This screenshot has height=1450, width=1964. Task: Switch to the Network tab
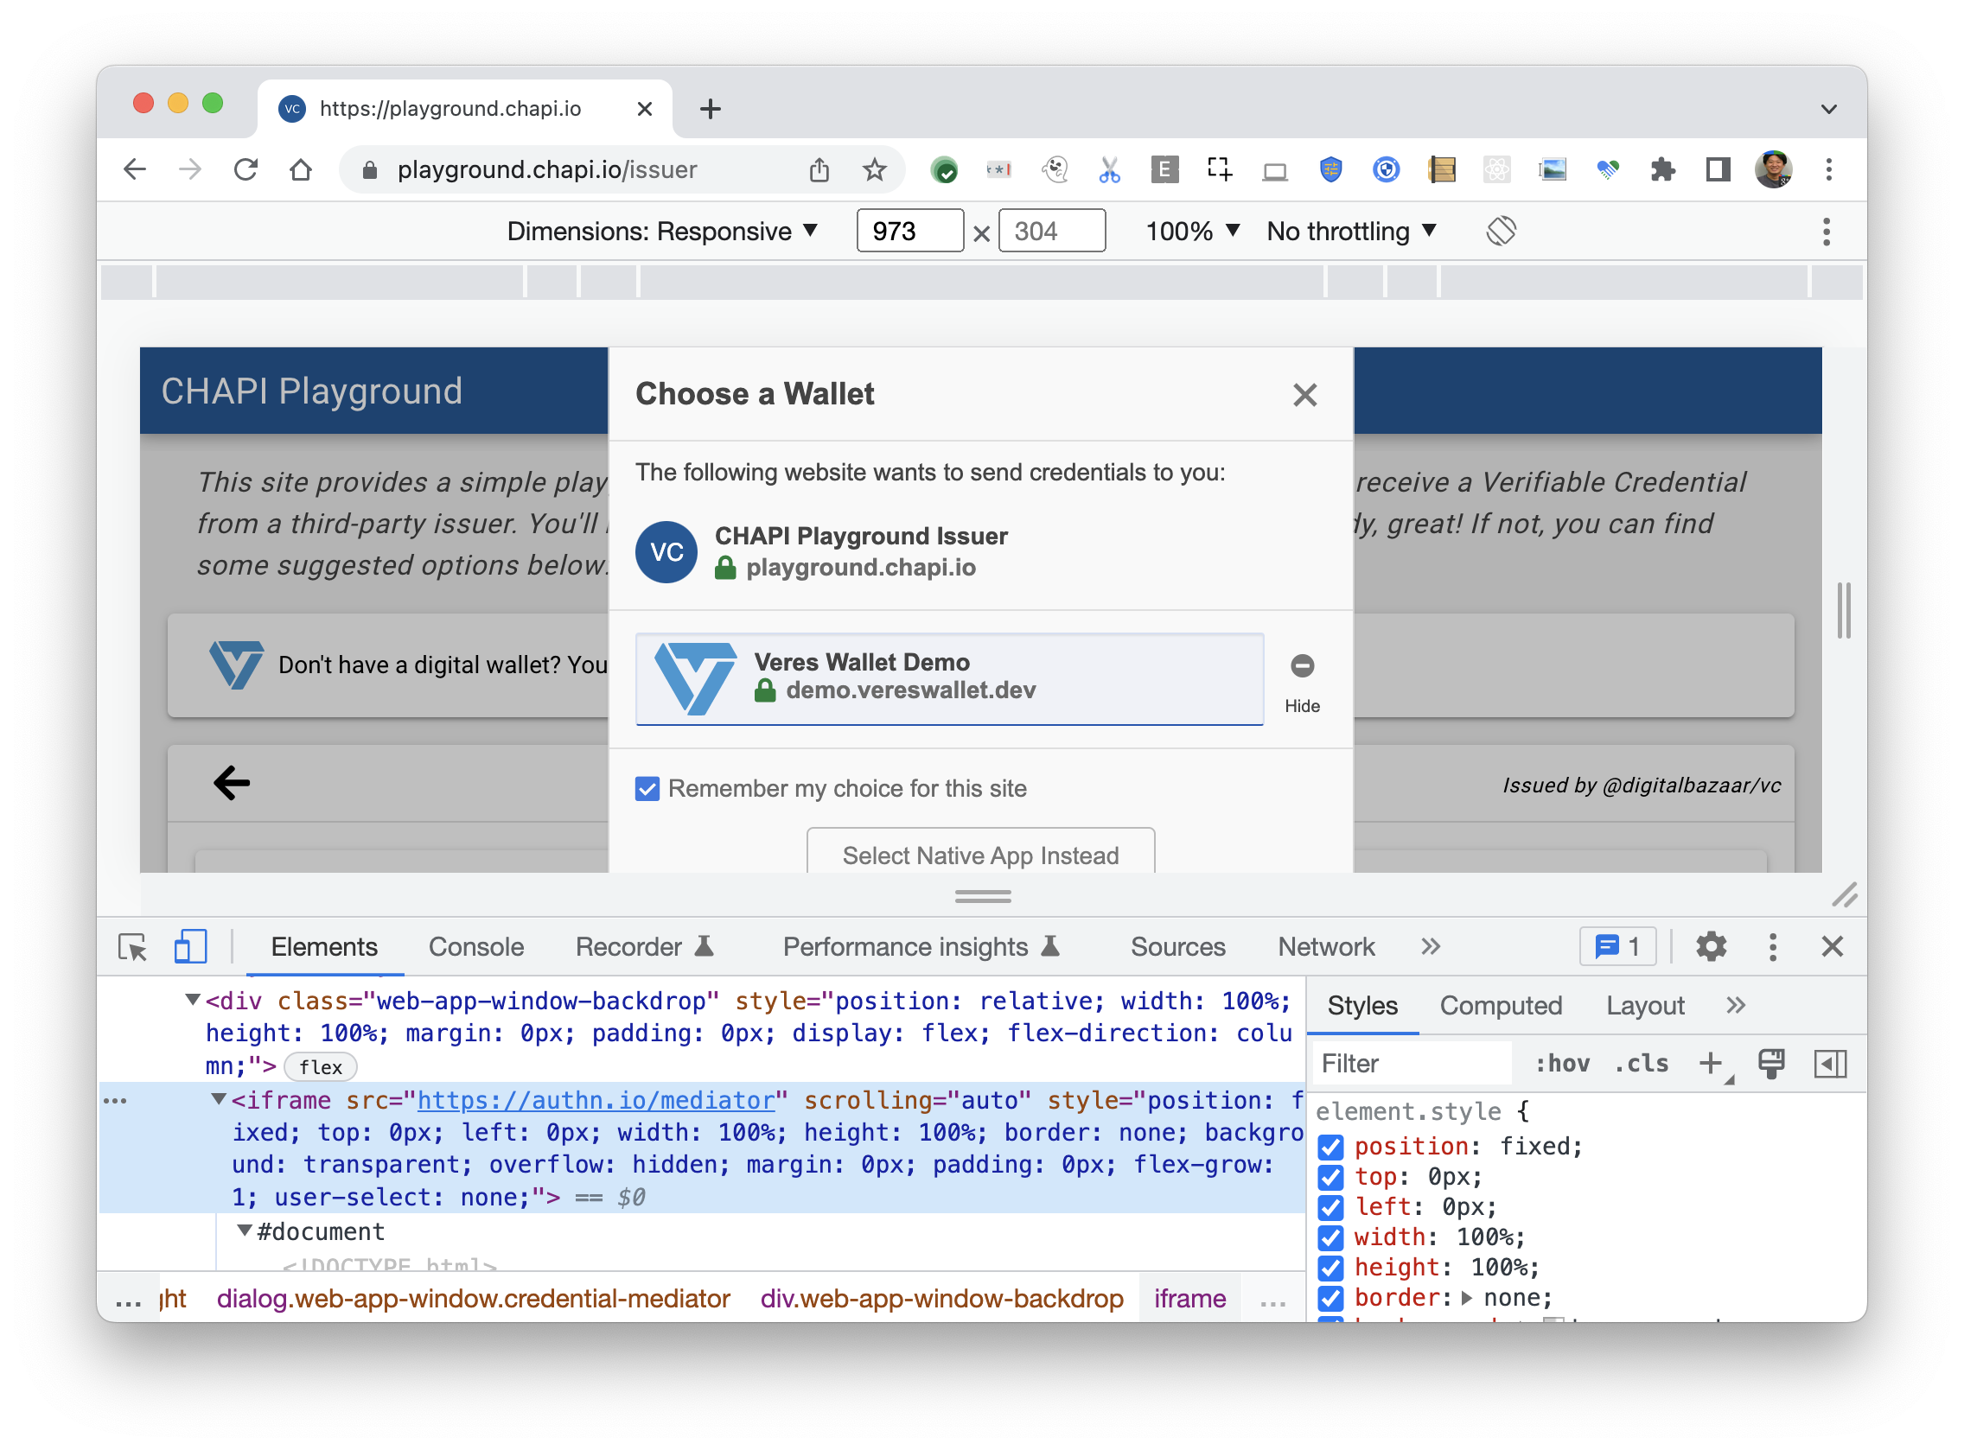pos(1326,947)
